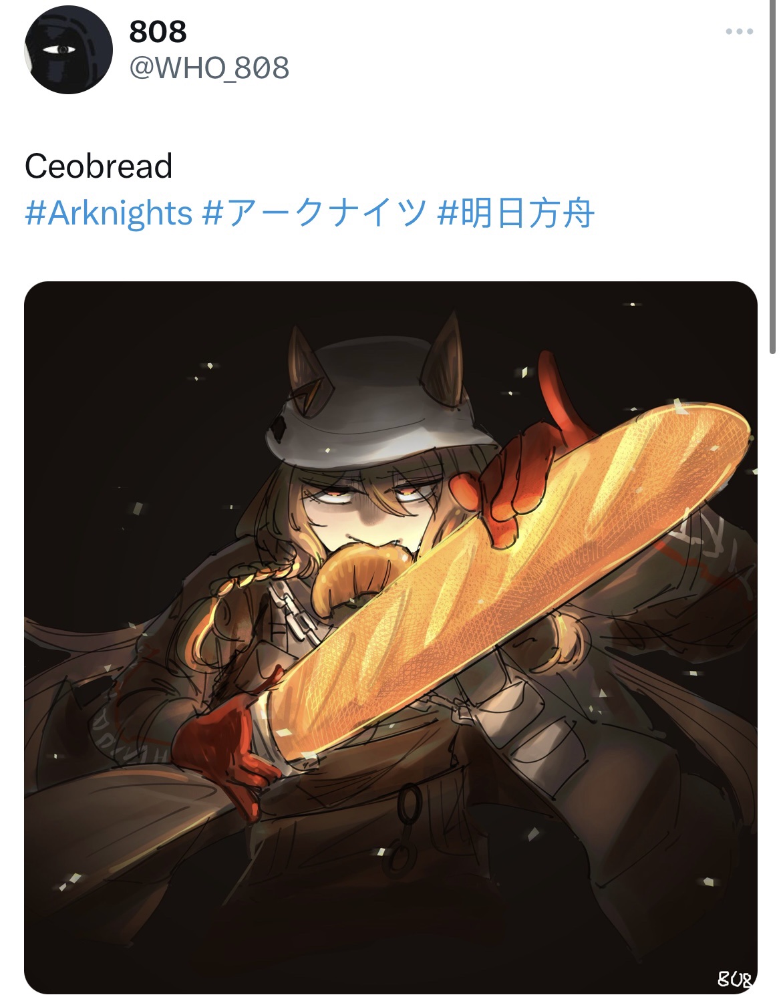Viewport: 781px width, 1007px height.
Task: Open the 808 profile avatar
Action: click(x=68, y=49)
